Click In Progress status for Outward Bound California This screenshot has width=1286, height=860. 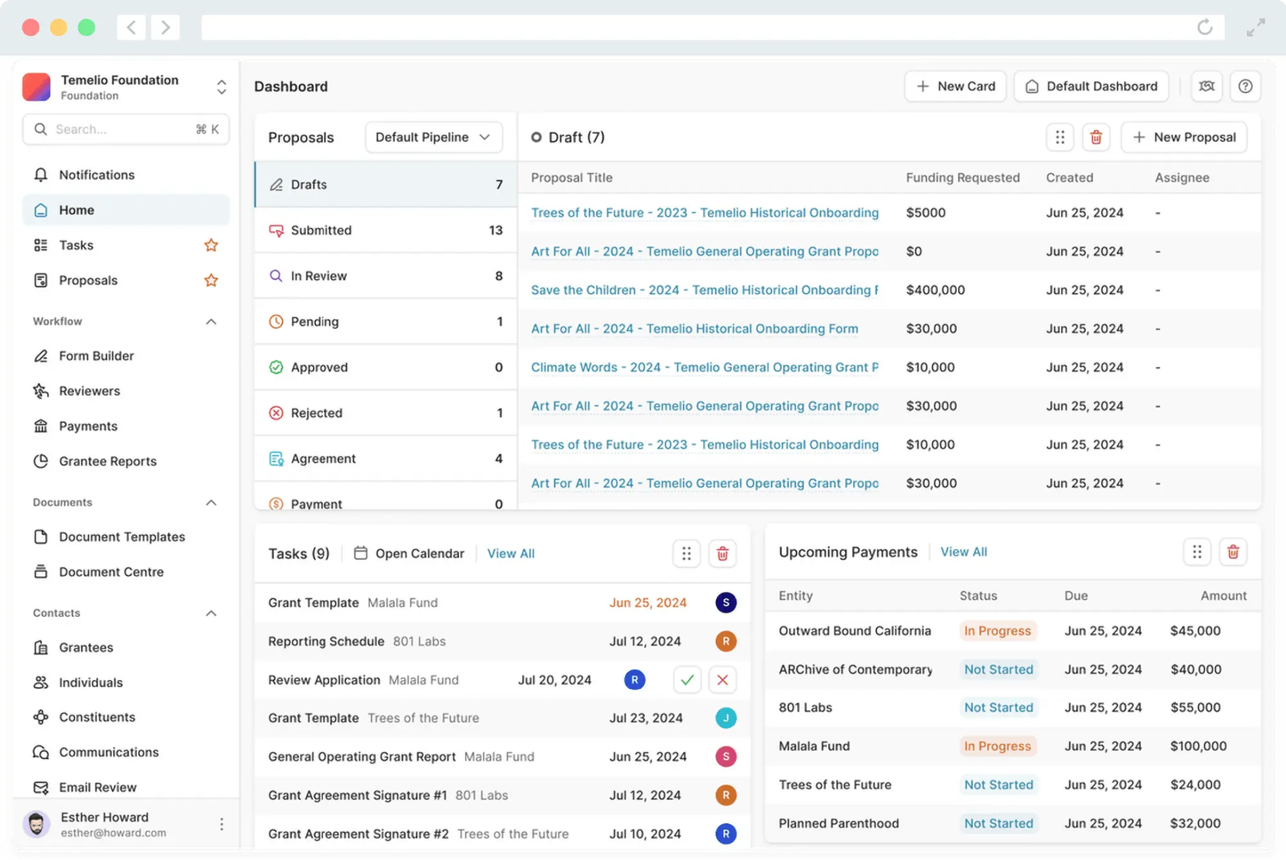coord(997,631)
